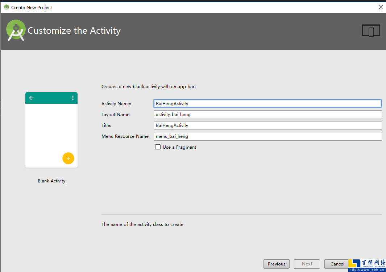
Task: Click into the Layout Name input field
Action: (267, 115)
